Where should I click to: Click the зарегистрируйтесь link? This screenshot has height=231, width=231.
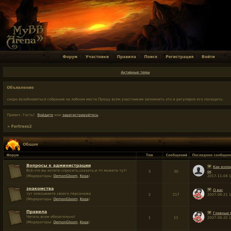pyautogui.click(x=80, y=115)
